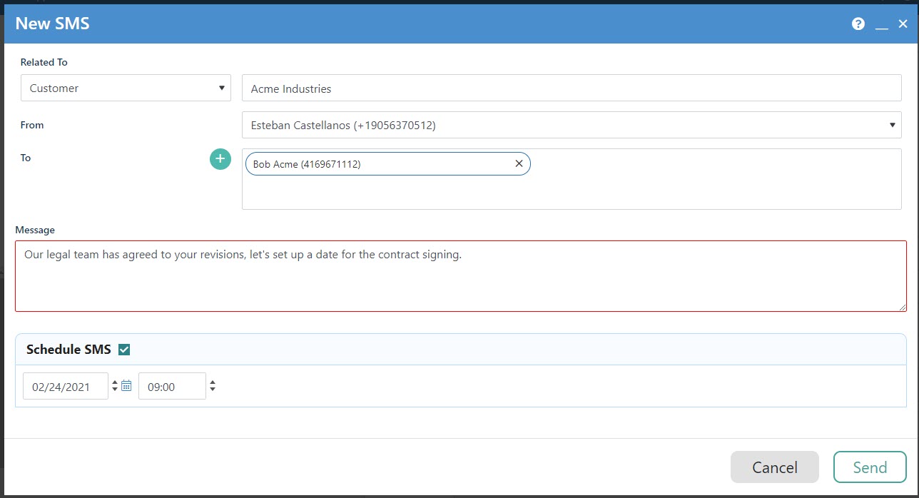Viewport: 919px width, 498px height.
Task: Click the 'Schedule SMS' section header
Action: [461, 350]
